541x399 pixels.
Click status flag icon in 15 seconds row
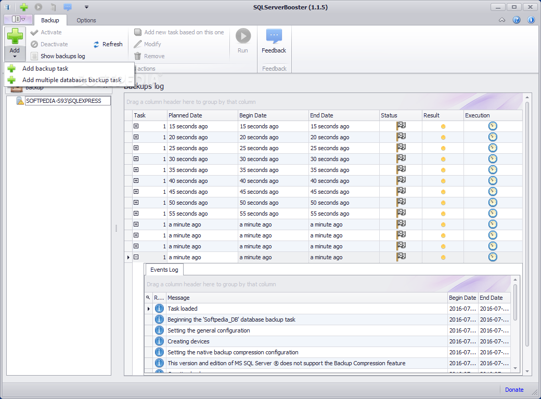pyautogui.click(x=401, y=126)
